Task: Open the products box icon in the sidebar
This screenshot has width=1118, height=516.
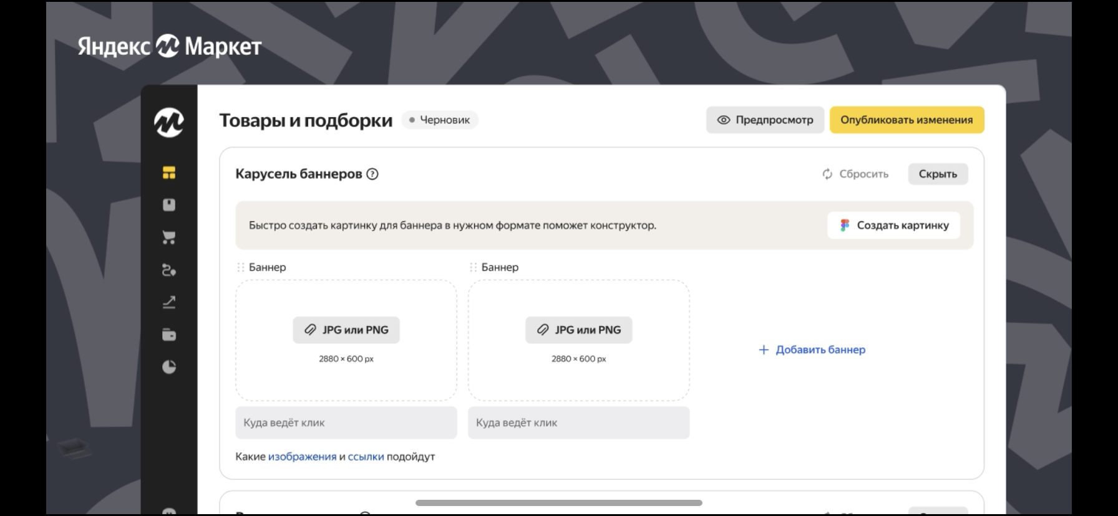Action: [169, 205]
